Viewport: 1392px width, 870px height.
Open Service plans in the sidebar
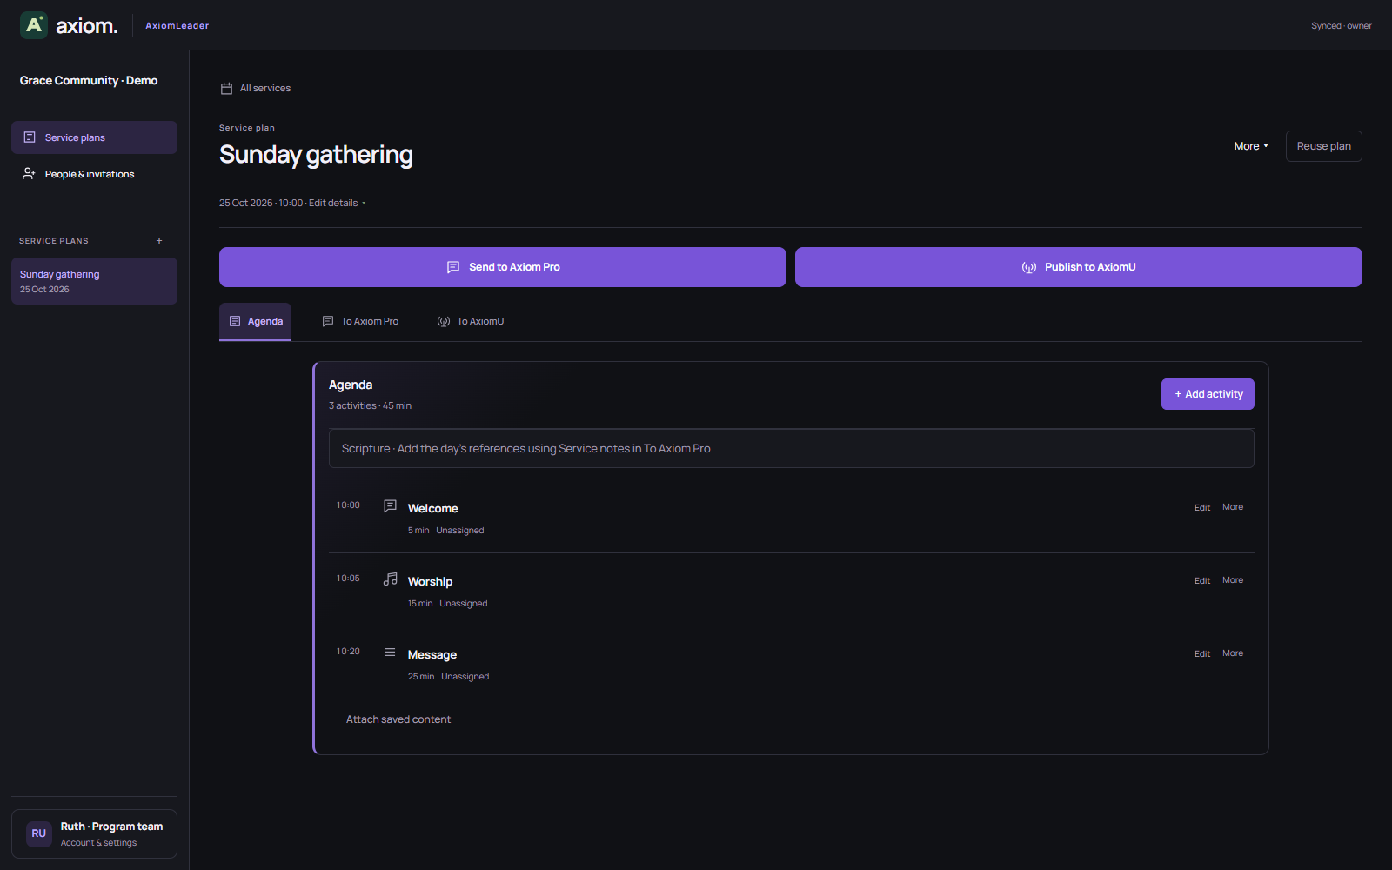[x=94, y=137]
